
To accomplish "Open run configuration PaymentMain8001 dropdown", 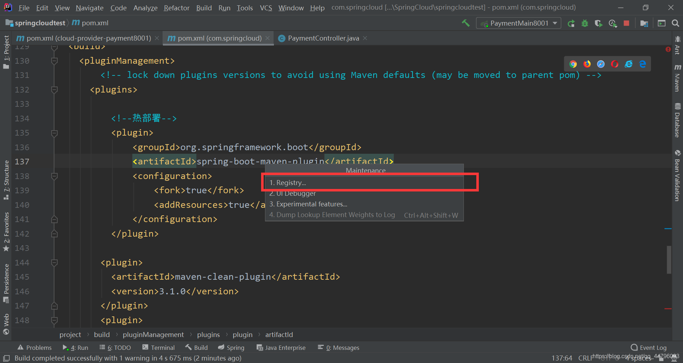I will click(519, 23).
